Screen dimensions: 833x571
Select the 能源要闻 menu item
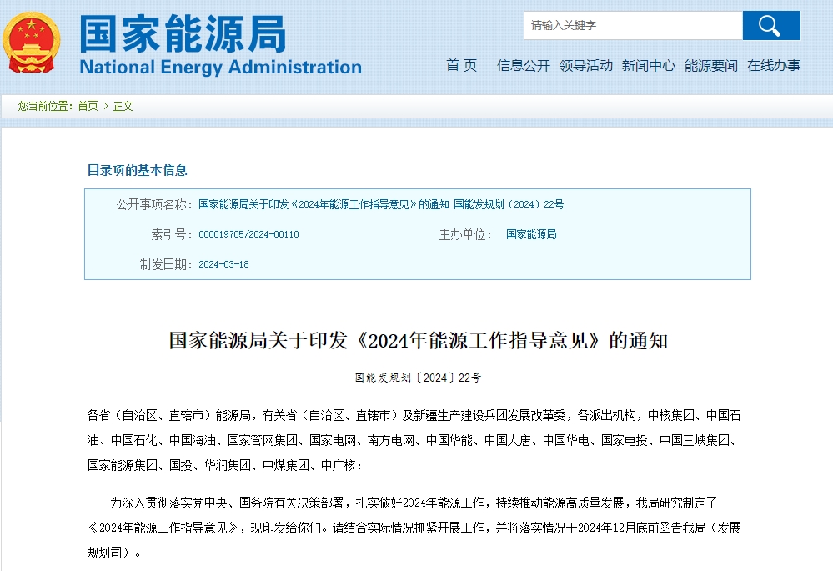pos(710,67)
